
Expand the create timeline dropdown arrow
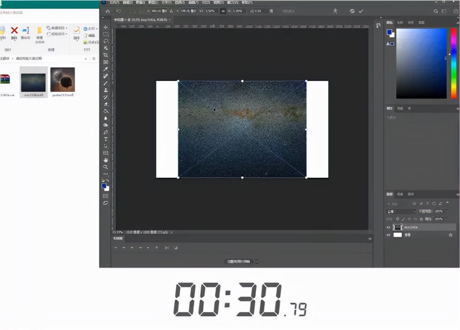[x=257, y=261]
